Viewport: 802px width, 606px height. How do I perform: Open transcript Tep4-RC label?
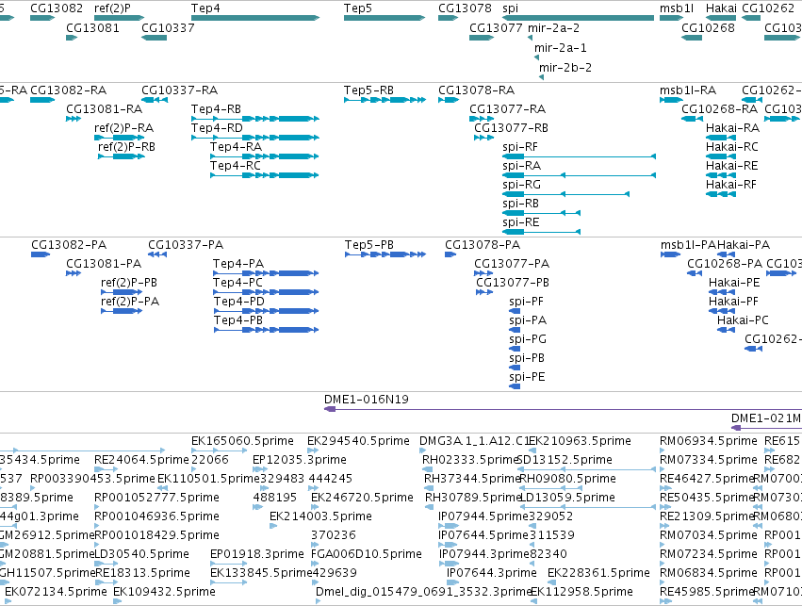235,166
